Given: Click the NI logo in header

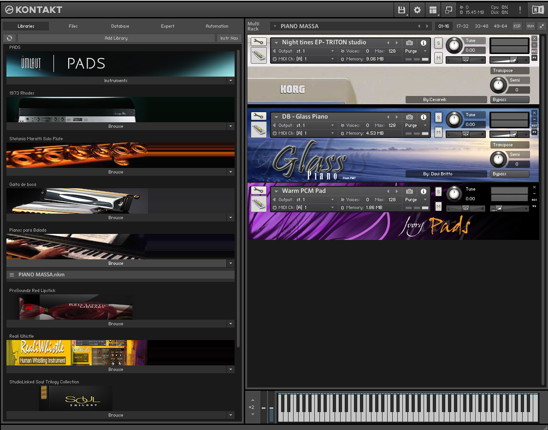Looking at the screenshot, I should (538, 10).
